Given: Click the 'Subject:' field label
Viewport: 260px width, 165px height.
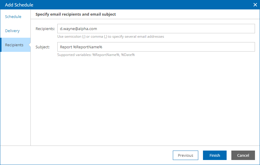Looking at the screenshot, I should click(x=43, y=47).
